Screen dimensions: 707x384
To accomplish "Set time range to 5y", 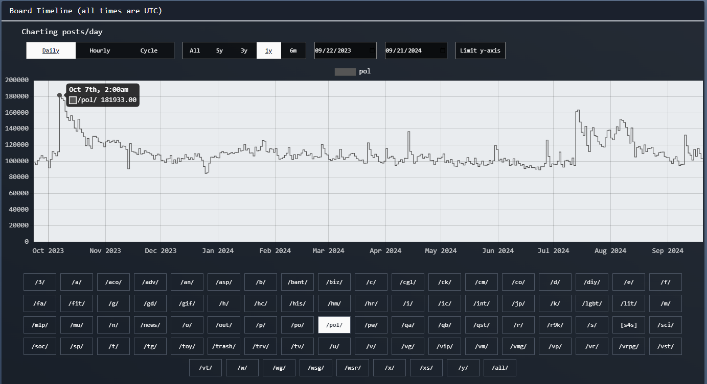I will pos(219,50).
